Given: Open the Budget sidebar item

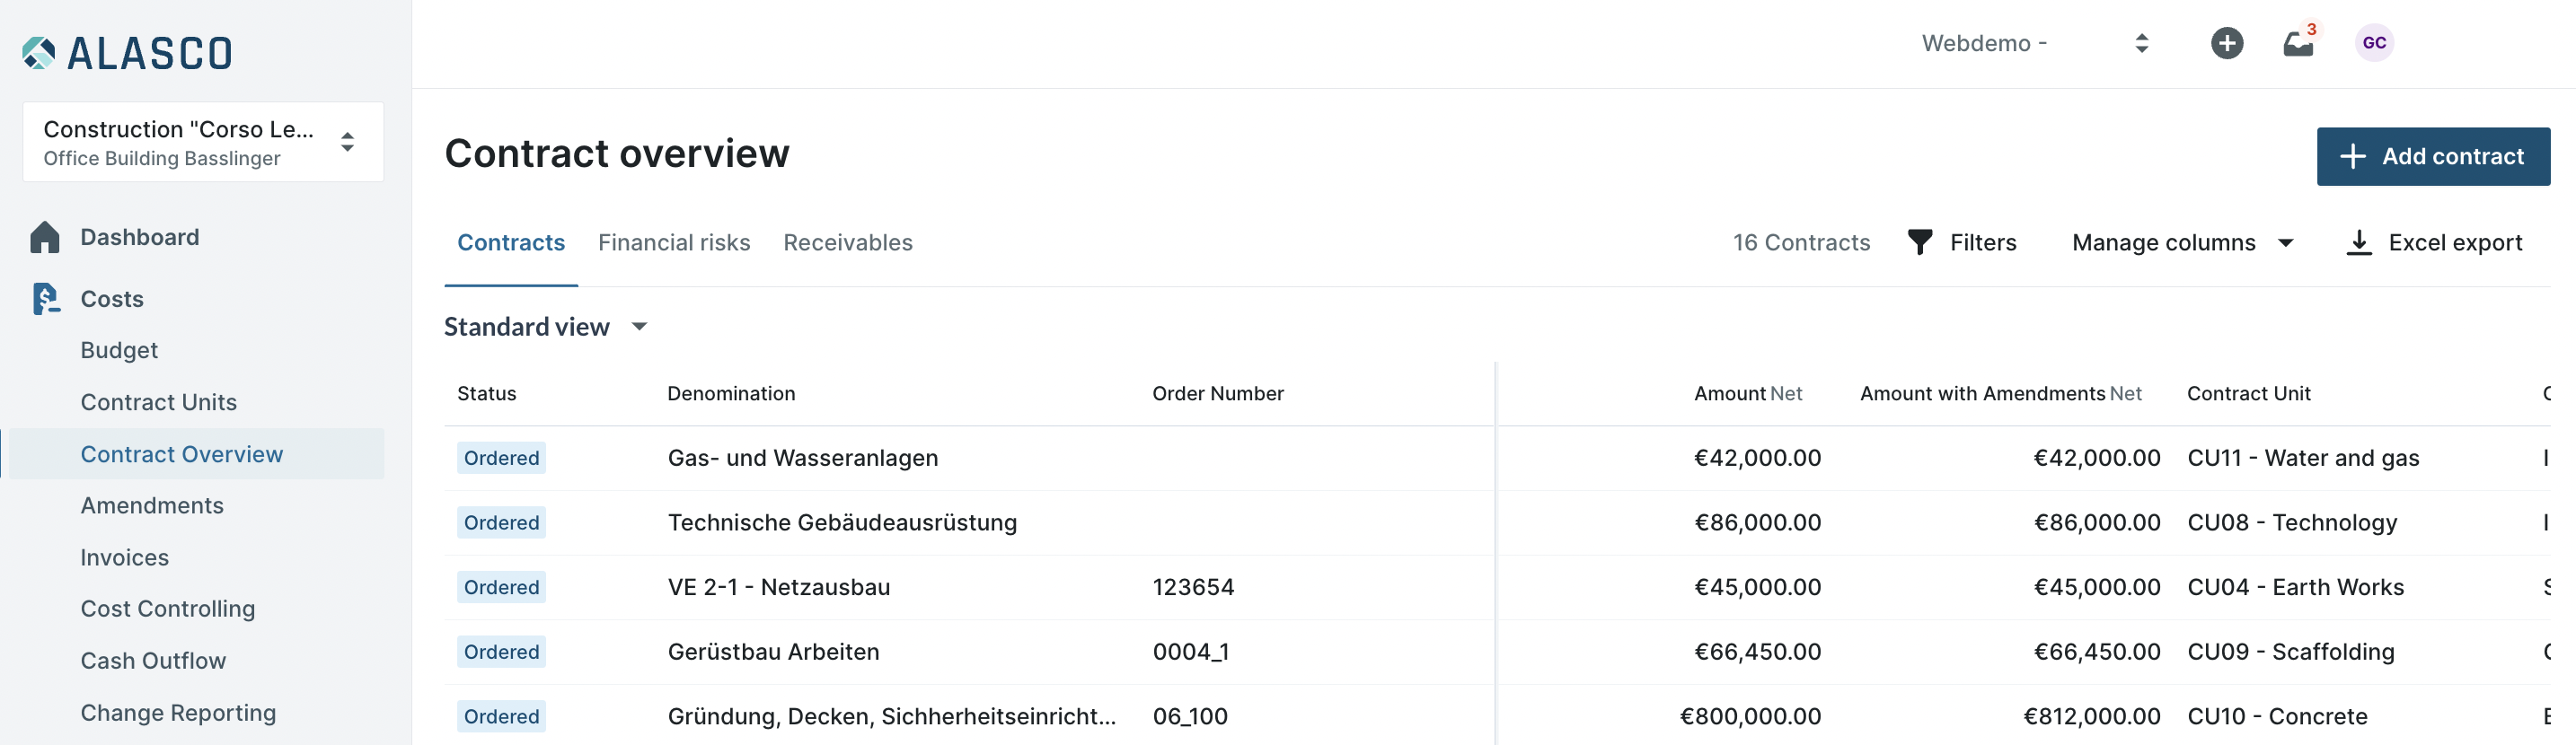Looking at the screenshot, I should (119, 350).
